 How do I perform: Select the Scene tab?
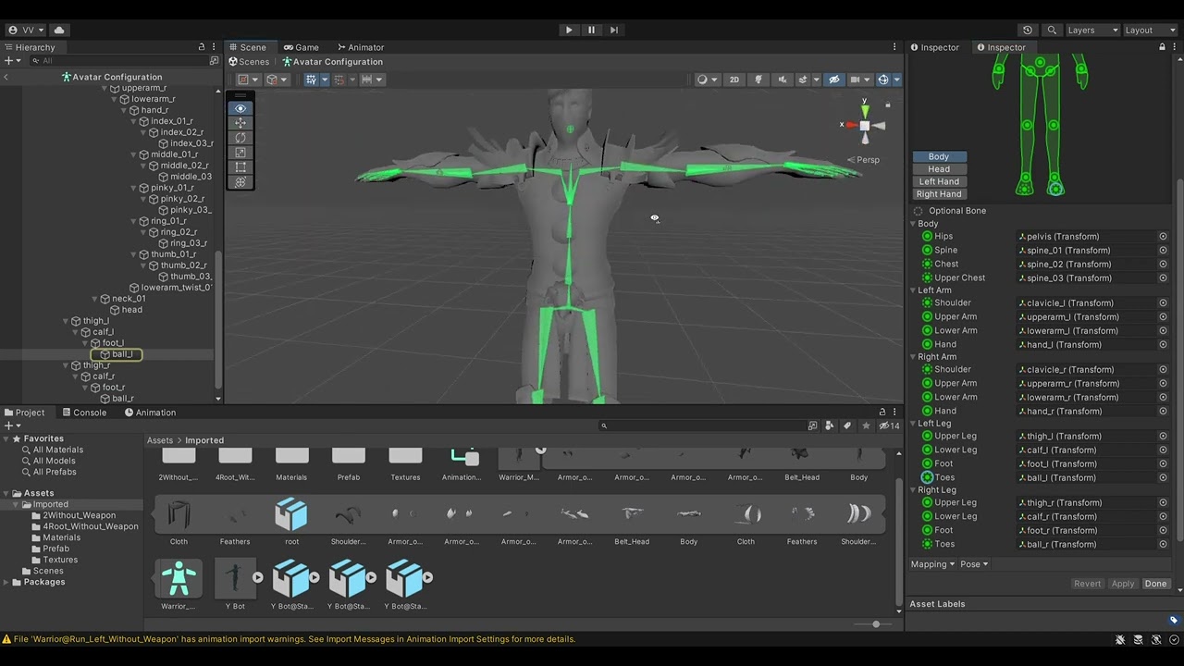248,47
